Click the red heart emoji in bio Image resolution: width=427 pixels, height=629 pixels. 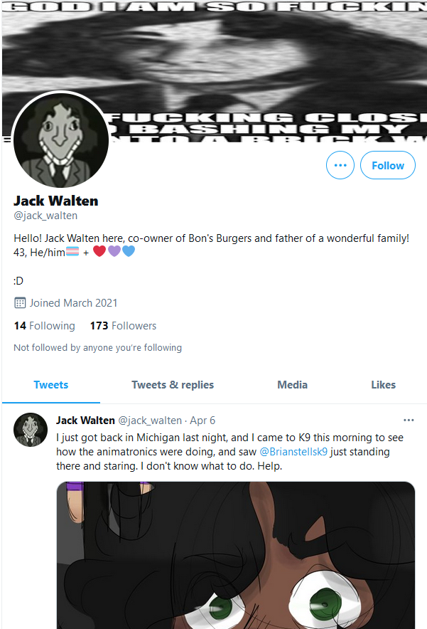99,251
